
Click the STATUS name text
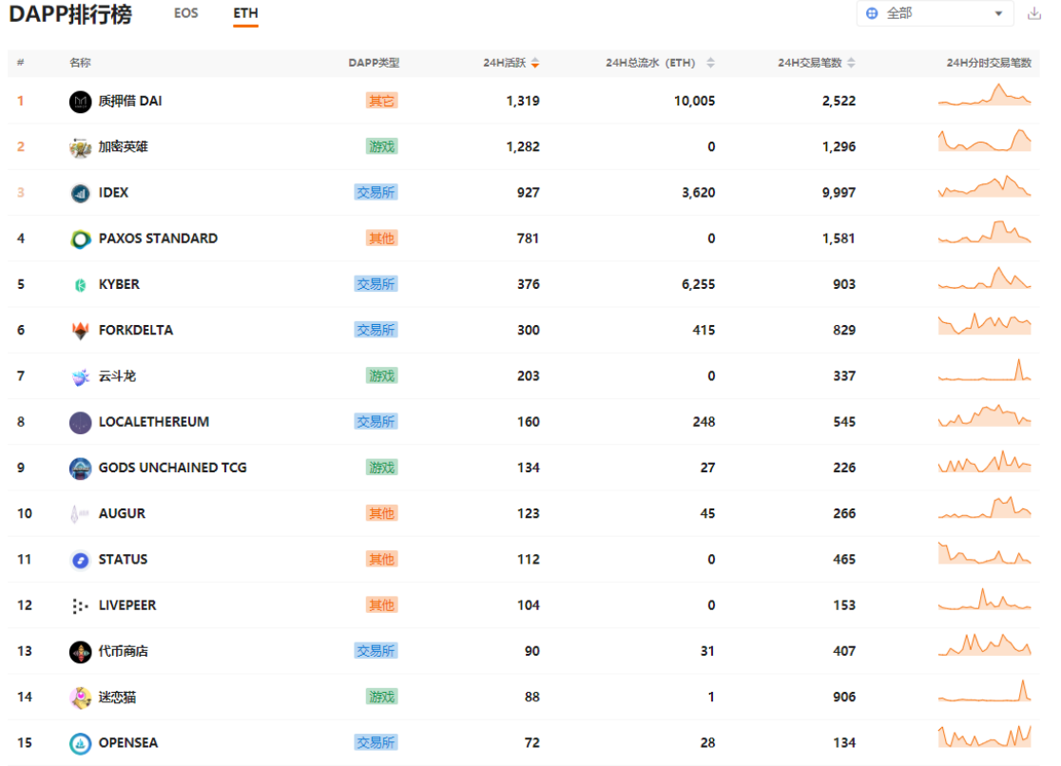click(x=124, y=560)
